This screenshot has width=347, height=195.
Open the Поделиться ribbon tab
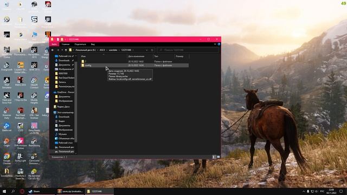tap(80, 44)
